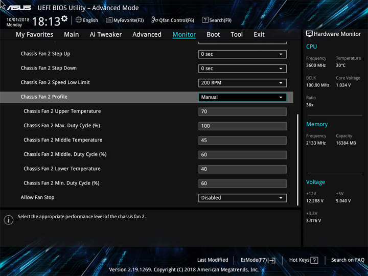Click the 10/01/2018 date
This screenshot has height=276, width=368.
[x=18, y=20]
